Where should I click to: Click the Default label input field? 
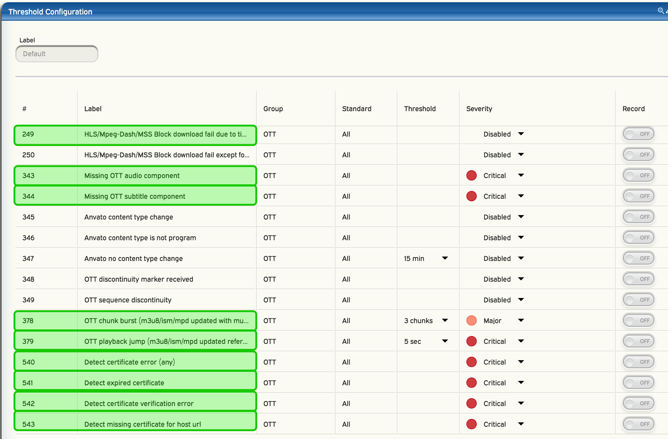pos(57,54)
